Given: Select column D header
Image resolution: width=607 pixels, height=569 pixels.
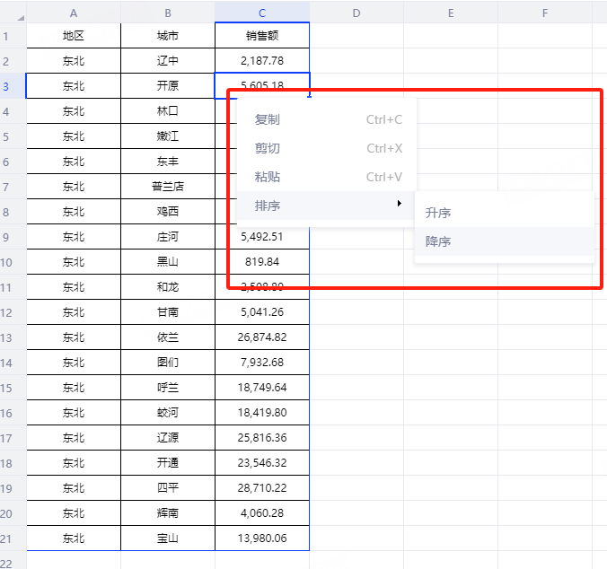Looking at the screenshot, I should [356, 13].
